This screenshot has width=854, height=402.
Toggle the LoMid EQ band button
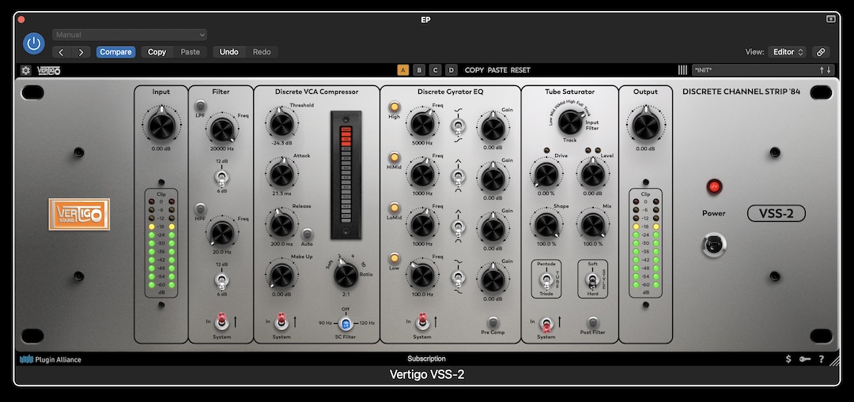coord(394,208)
